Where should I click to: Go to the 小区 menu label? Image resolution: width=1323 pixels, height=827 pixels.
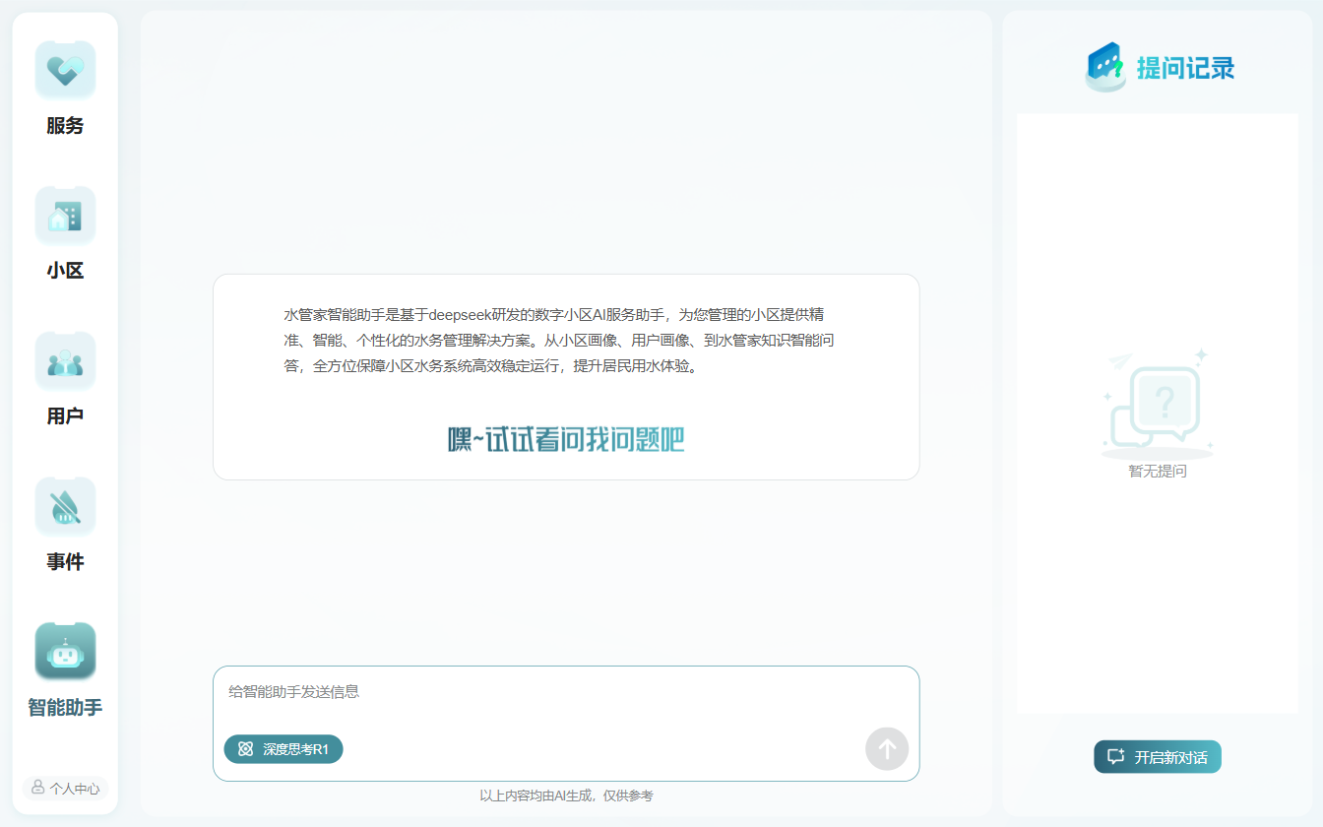point(65,271)
